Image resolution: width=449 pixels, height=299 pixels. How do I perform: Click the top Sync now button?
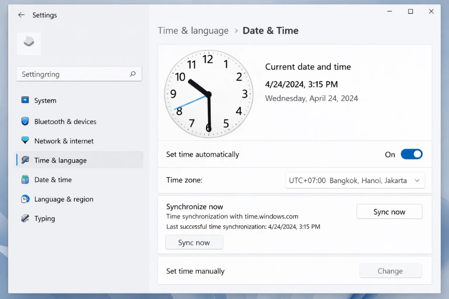(389, 211)
